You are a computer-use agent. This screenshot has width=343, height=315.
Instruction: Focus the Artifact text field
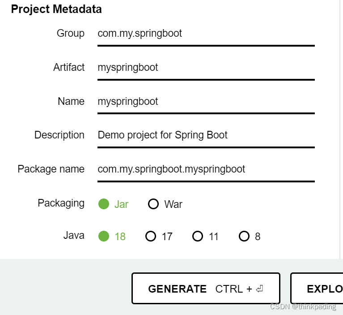(x=206, y=68)
